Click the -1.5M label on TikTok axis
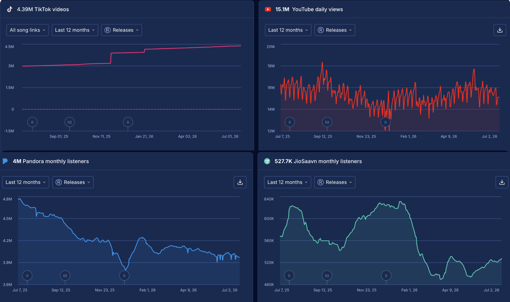510x302 pixels. (x=9, y=131)
